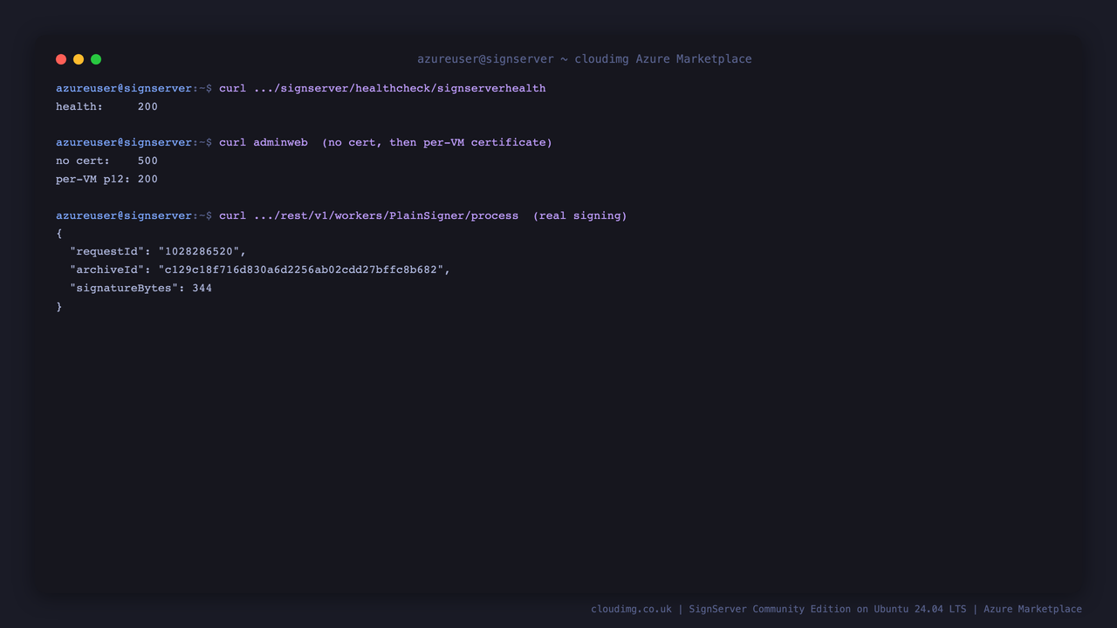
Task: Click the "signatureBytes": 344 line
Action: pos(140,288)
